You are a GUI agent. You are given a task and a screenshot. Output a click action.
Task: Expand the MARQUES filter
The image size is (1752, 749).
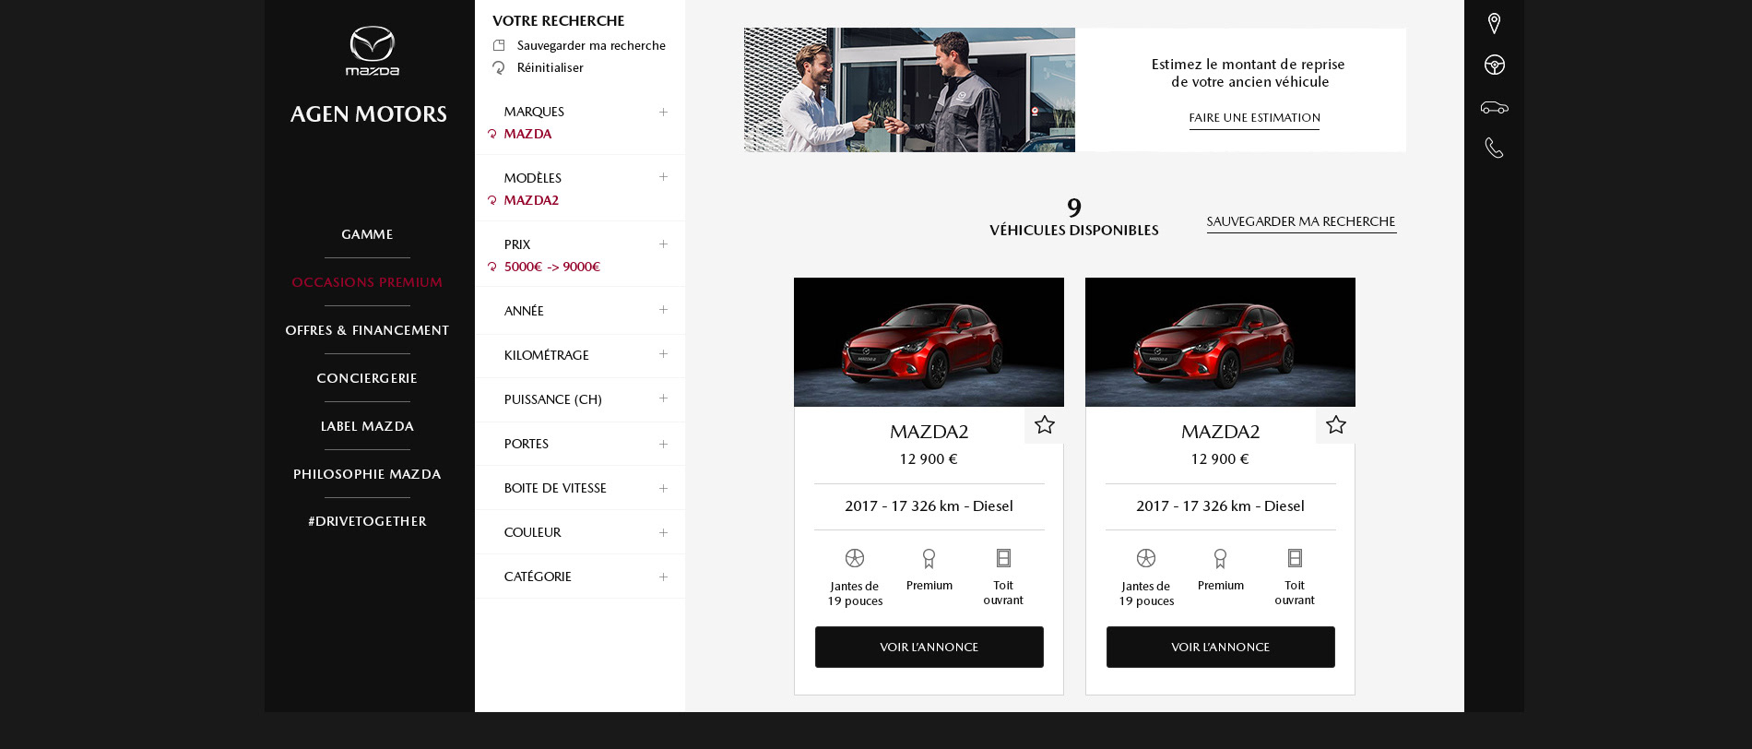(x=663, y=112)
